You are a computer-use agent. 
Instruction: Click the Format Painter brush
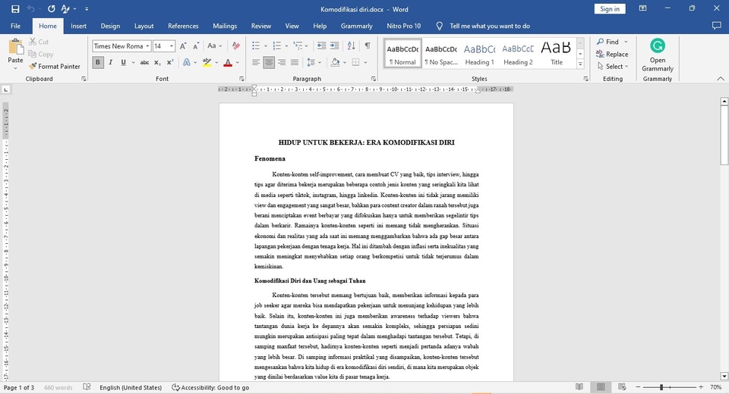55,67
